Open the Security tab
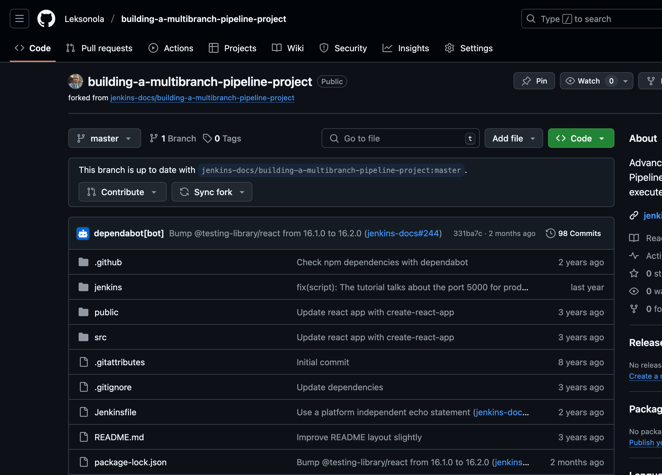Image resolution: width=662 pixels, height=475 pixels. pos(343,48)
